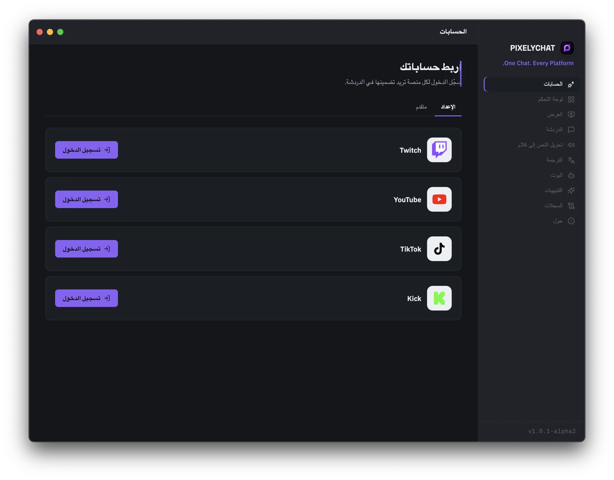This screenshot has width=614, height=480.
Task: Click the One Chat. Every Platform tagline
Action: click(x=538, y=63)
